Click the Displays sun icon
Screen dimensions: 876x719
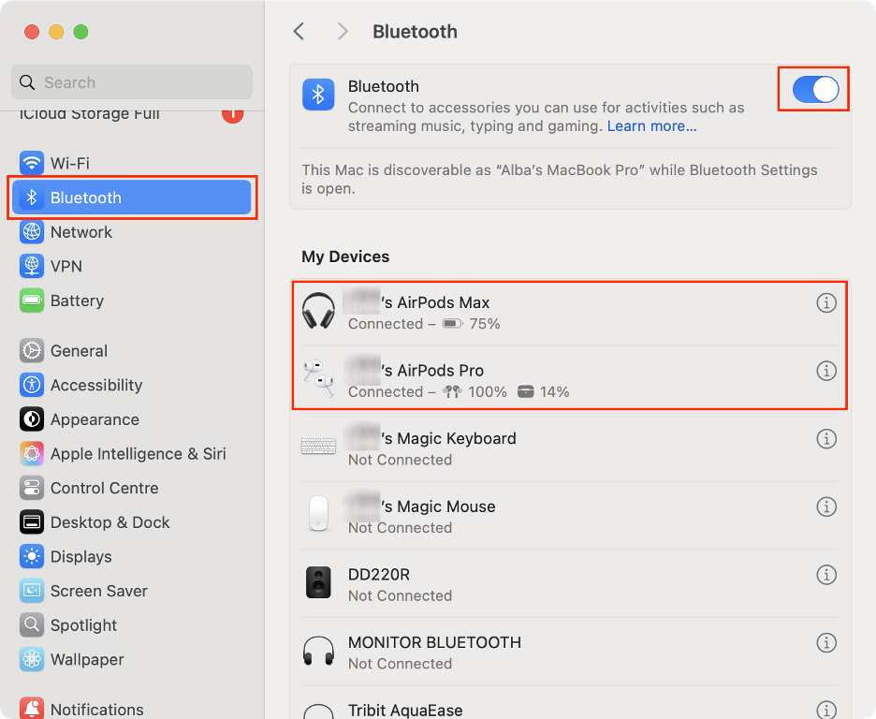[x=32, y=556]
